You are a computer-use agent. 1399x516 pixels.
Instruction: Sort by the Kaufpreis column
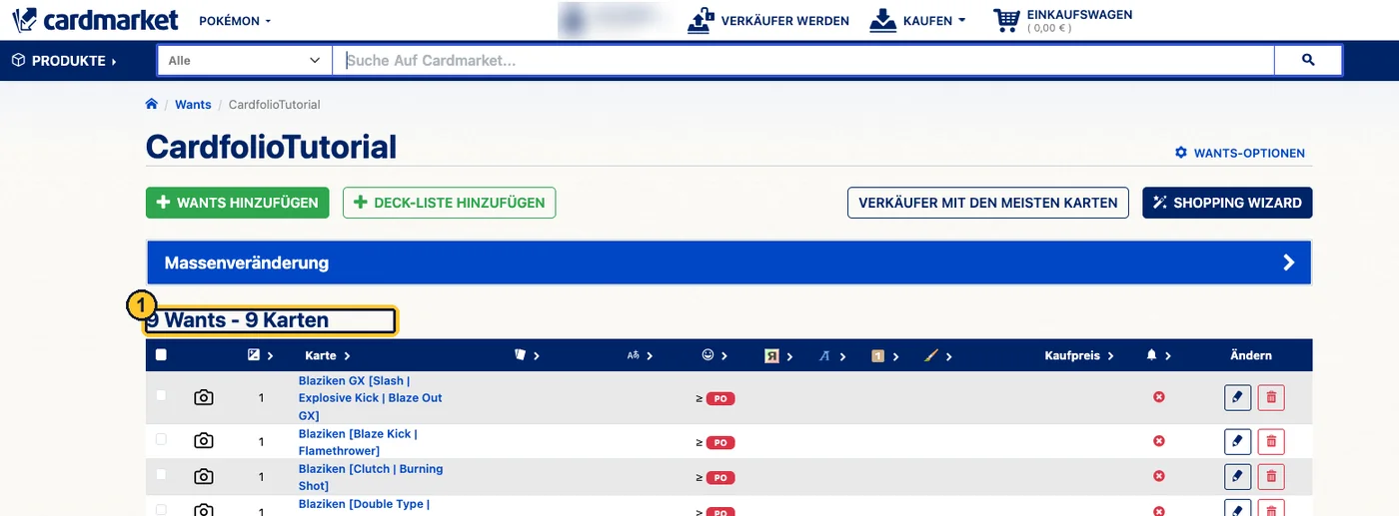click(1079, 355)
